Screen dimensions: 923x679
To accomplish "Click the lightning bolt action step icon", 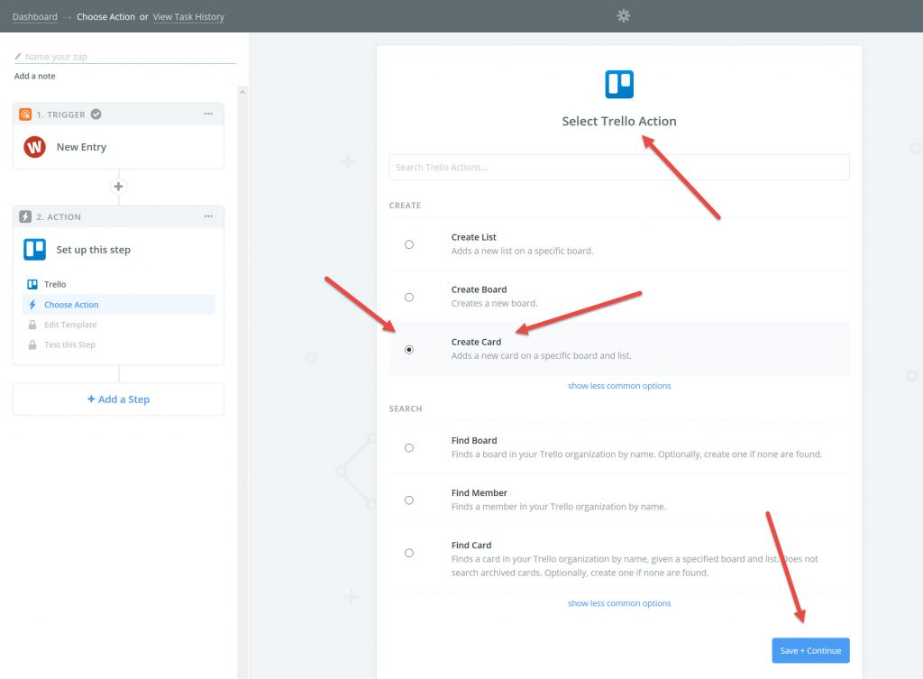I will (x=25, y=217).
